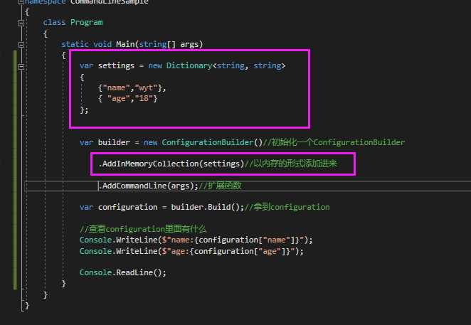
Task: Click the "wyt" string value
Action: click(x=146, y=88)
